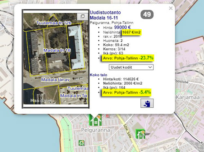This screenshot has width=204, height=152.
Task: Click the Karjamaa district label on map
Action: click(x=188, y=97)
